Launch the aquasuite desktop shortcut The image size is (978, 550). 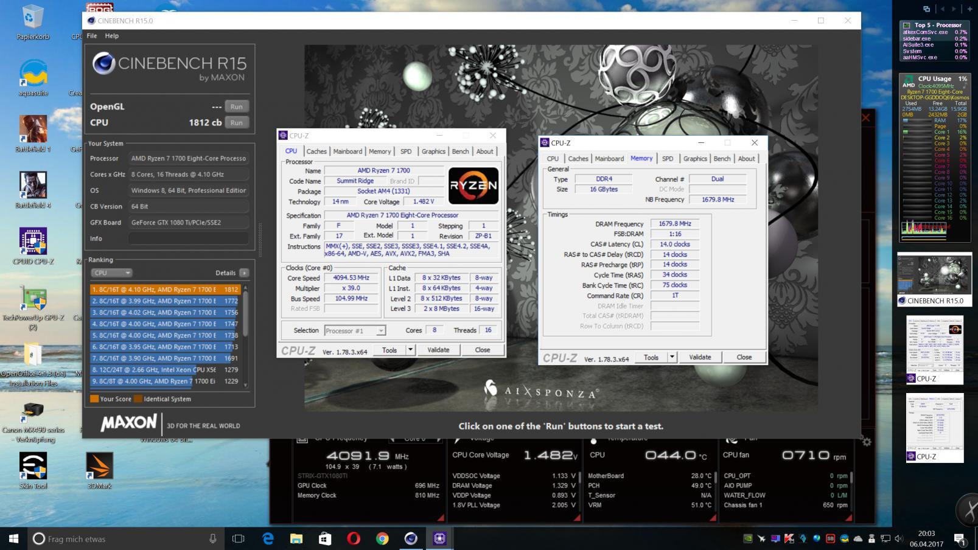pos(33,78)
